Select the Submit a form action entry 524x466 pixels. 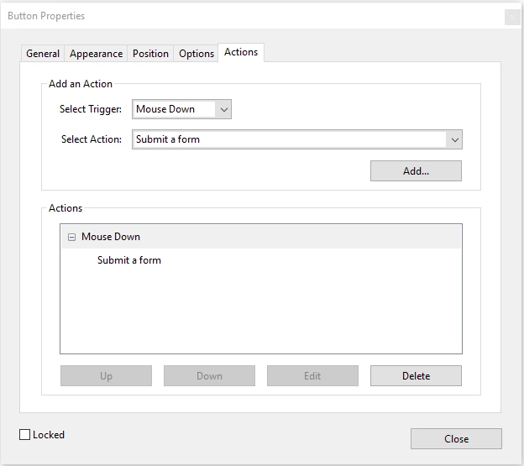click(129, 260)
